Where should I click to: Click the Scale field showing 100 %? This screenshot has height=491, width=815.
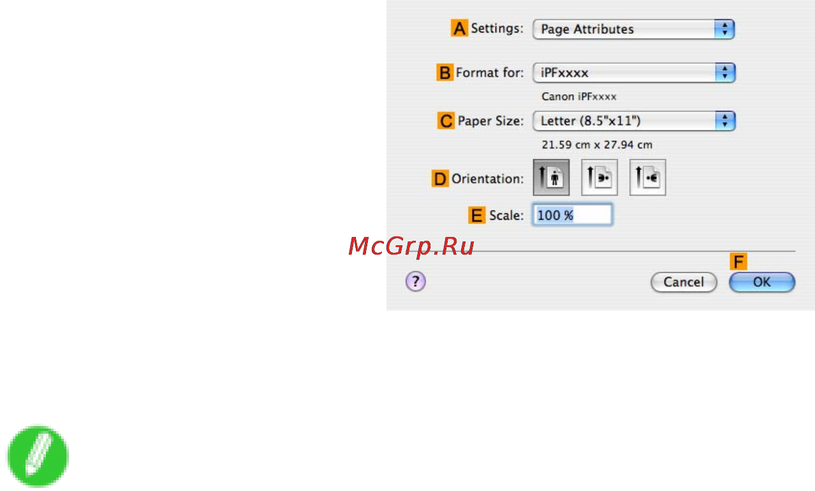(573, 215)
